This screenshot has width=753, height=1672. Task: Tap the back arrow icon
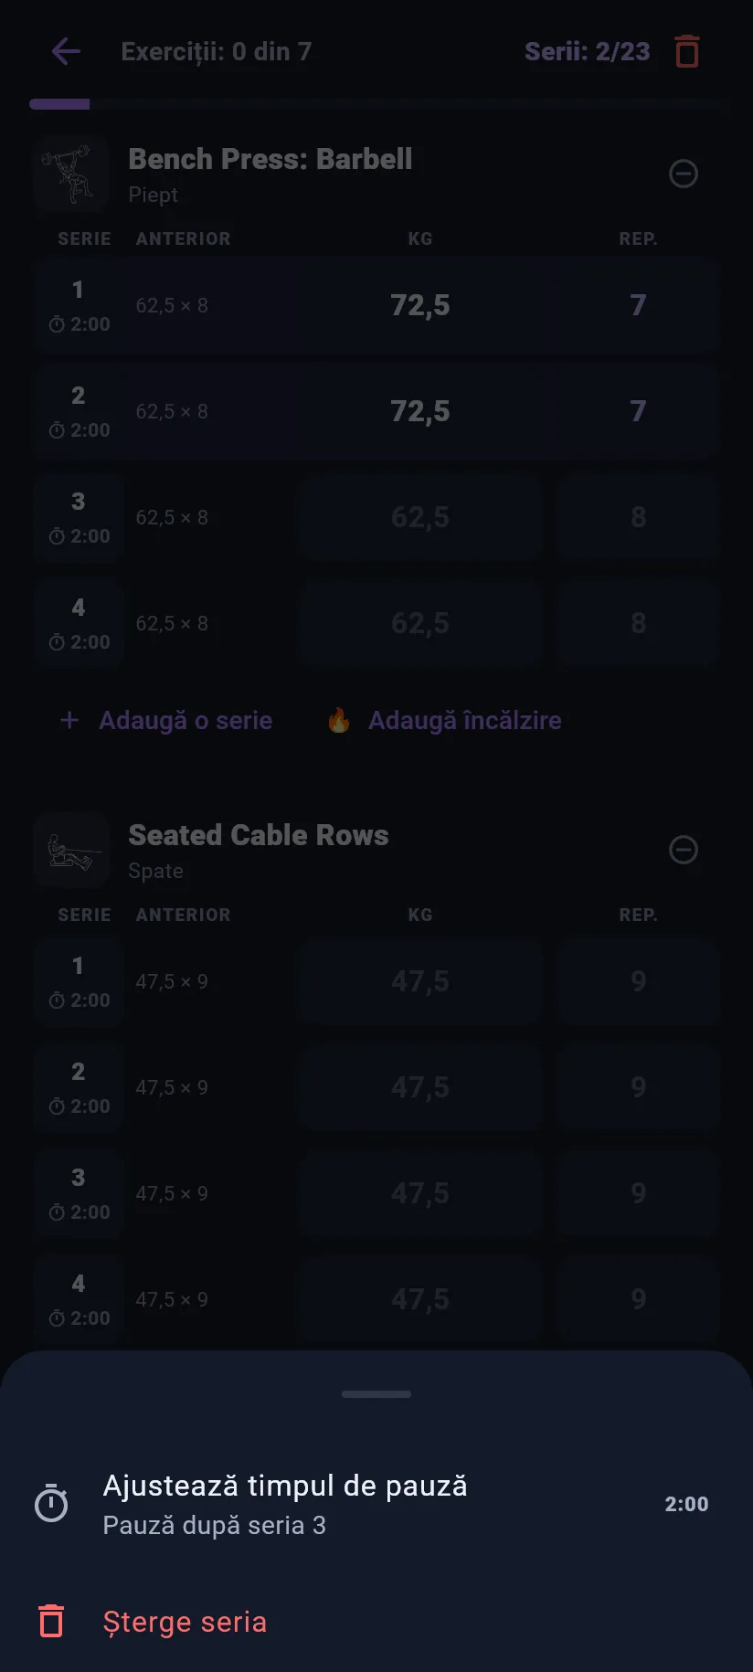[66, 51]
